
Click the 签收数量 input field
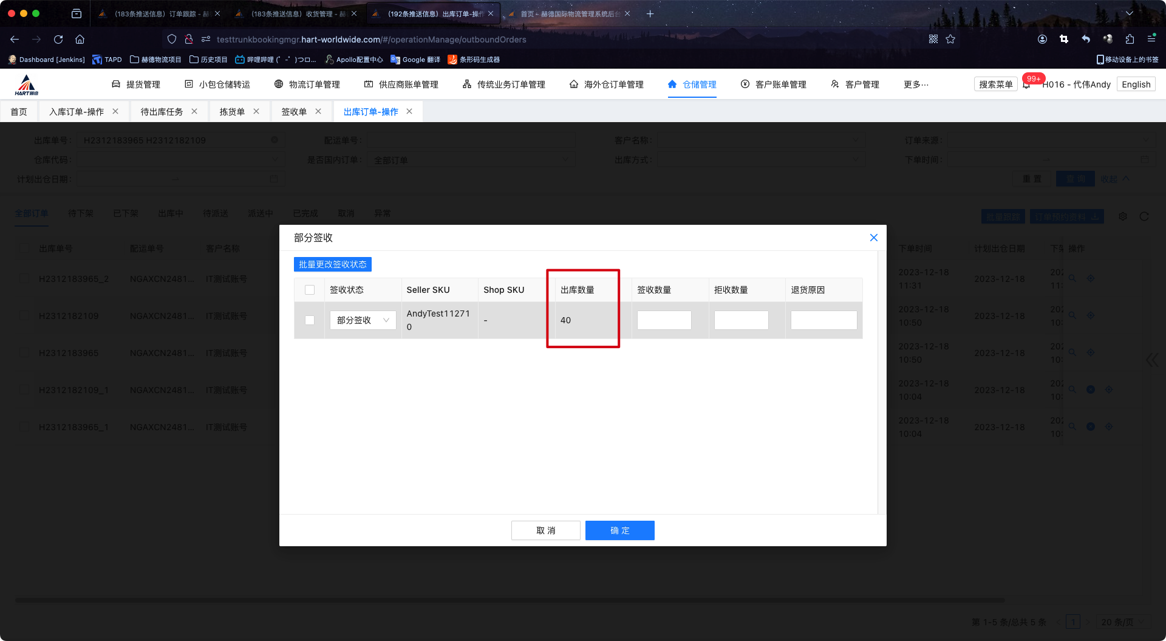[x=664, y=320]
